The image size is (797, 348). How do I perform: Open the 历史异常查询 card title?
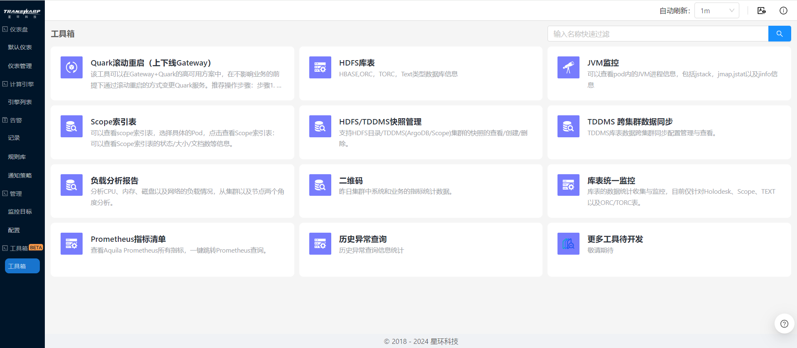click(363, 239)
